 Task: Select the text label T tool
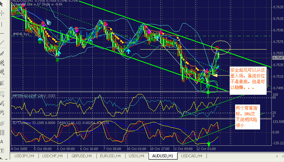(x=2, y=151)
